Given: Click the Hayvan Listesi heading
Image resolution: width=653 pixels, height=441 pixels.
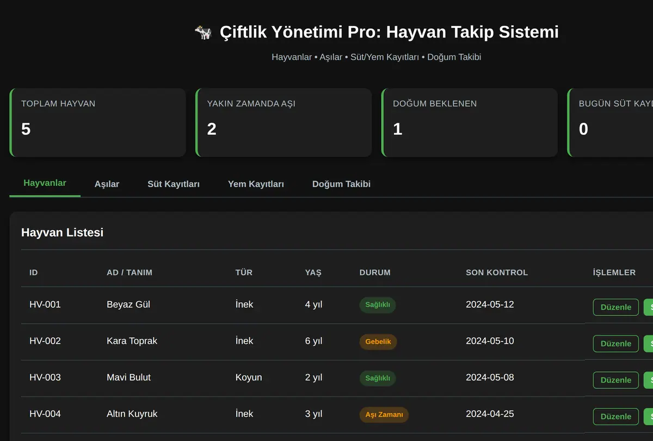Looking at the screenshot, I should [62, 233].
